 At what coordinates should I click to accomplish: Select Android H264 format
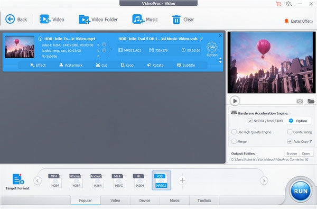97,180
